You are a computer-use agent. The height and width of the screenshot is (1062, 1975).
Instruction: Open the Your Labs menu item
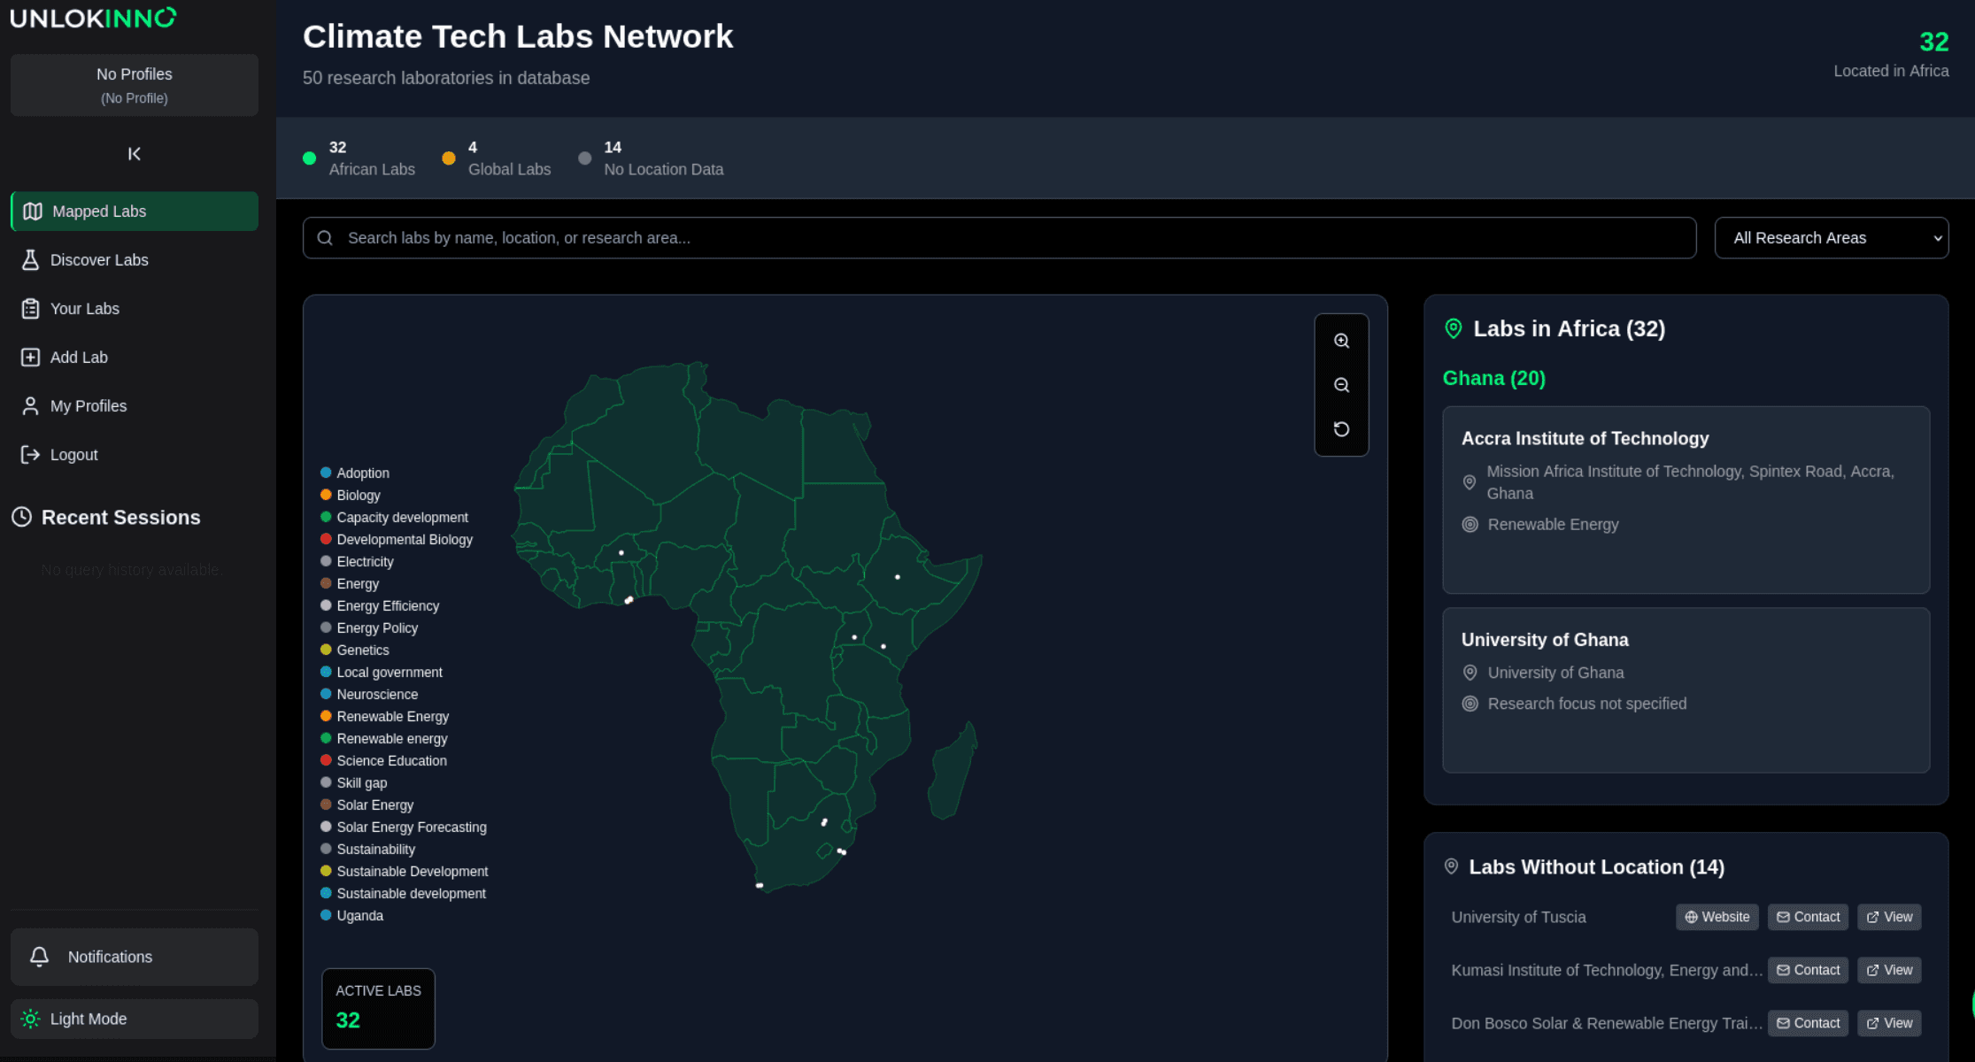[x=85, y=309]
